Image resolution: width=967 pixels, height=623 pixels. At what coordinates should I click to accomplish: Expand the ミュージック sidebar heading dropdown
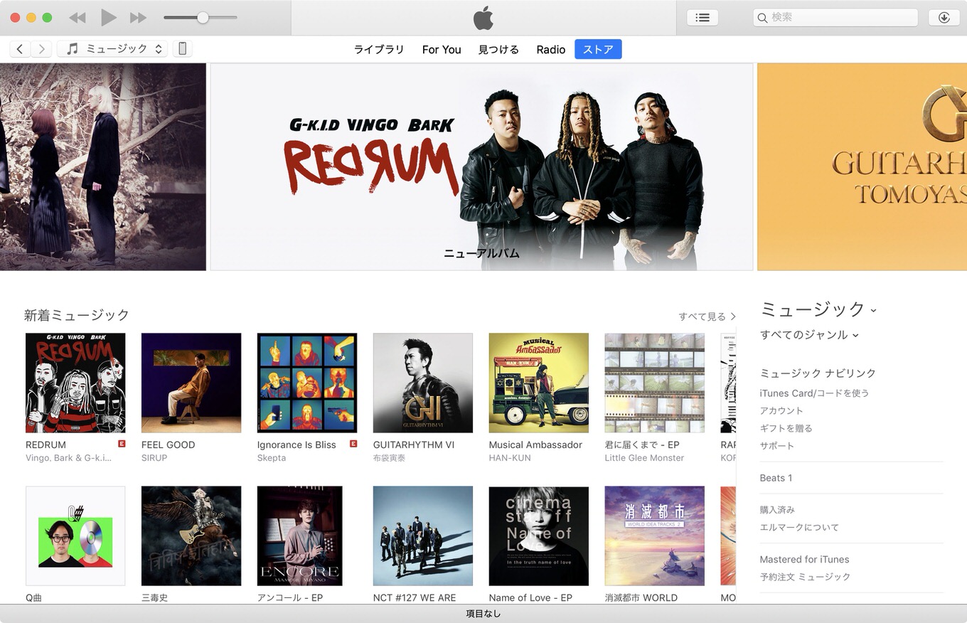pyautogui.click(x=818, y=309)
